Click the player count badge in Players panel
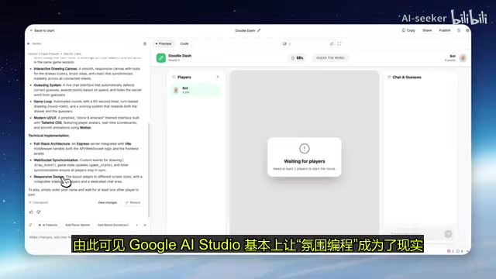Screen dimensions: 496x279 point(217,77)
